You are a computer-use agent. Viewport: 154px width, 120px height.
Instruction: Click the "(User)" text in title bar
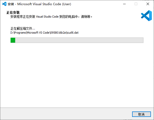coord(66,4)
